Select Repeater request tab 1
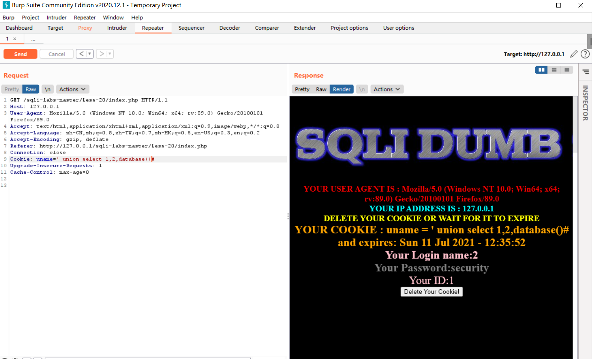The height and width of the screenshot is (359, 592). (x=7, y=39)
